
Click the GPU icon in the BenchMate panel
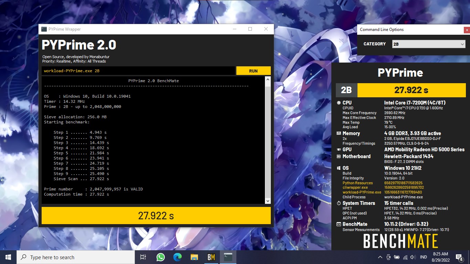tap(339, 150)
